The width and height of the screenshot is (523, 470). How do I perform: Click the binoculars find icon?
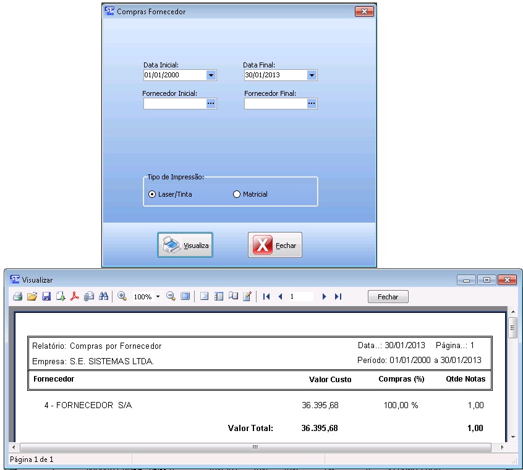[x=103, y=297]
